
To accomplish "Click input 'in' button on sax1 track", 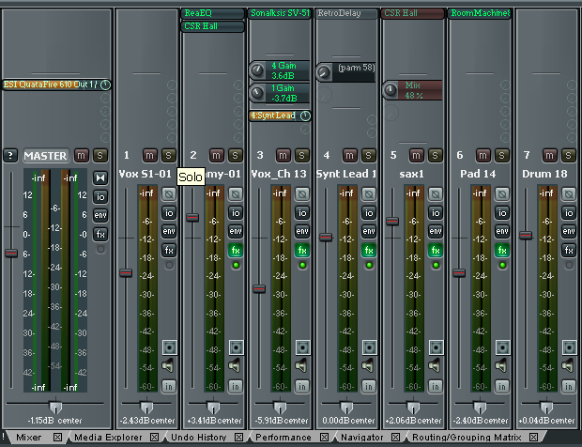I will coord(436,385).
